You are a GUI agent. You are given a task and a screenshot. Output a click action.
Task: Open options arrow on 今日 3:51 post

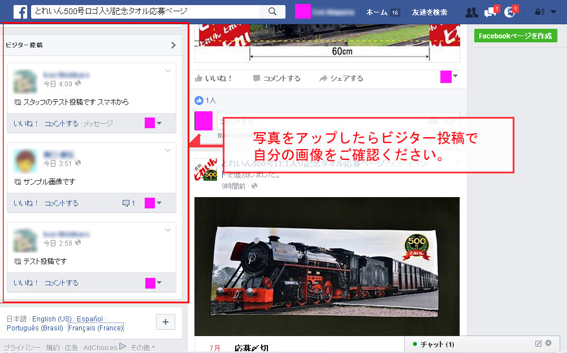pos(168,151)
